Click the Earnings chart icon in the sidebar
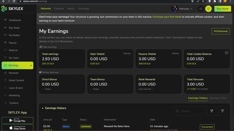Viewport: 234px width, 131px height. (5, 65)
